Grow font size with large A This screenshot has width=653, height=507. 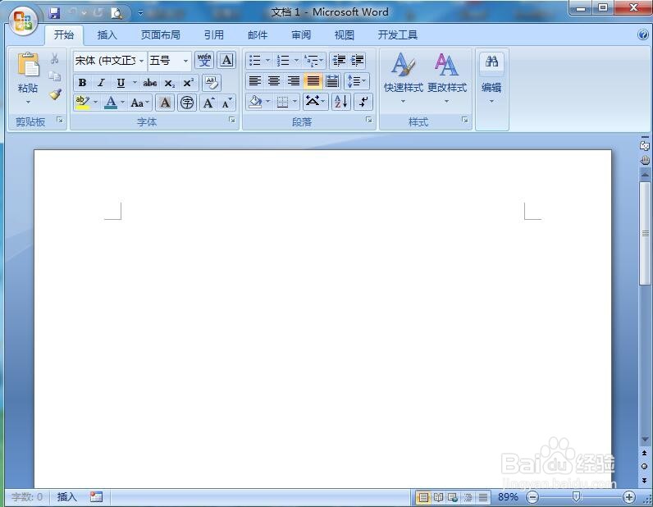208,103
